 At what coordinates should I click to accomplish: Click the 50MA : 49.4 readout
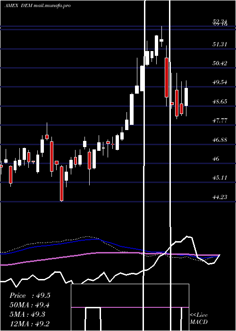(x=29, y=305)
